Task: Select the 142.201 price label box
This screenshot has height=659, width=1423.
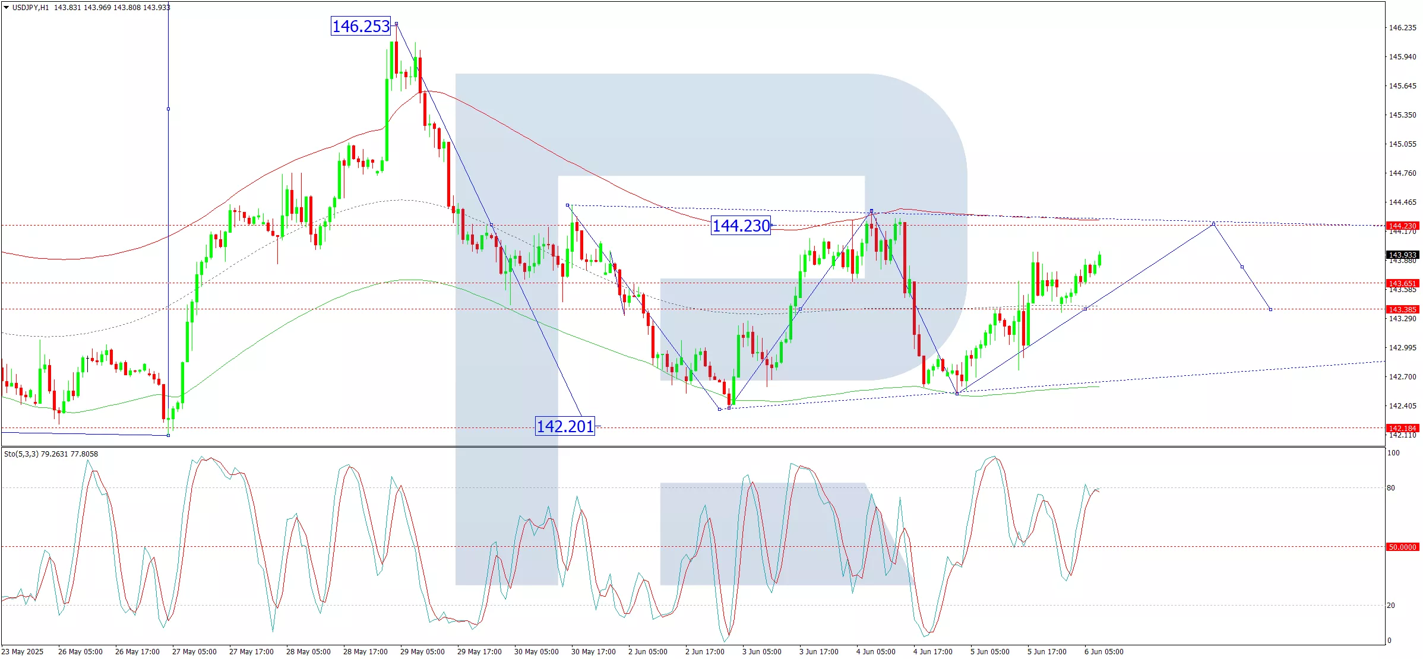Action: click(x=565, y=426)
